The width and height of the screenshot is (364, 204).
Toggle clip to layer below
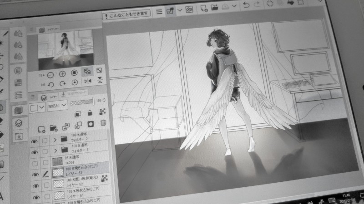pos(78,114)
